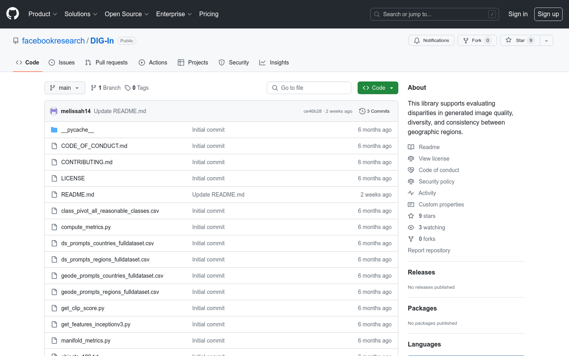
Task: Click the GitHub logo icon
Action: (13, 14)
